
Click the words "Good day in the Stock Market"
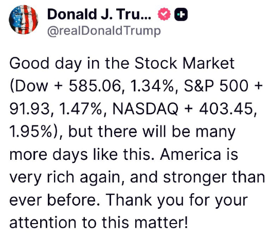coord(122,63)
